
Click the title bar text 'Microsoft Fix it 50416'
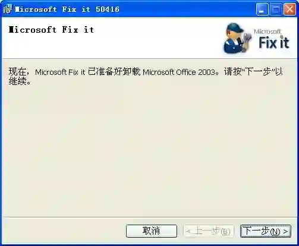pos(67,10)
